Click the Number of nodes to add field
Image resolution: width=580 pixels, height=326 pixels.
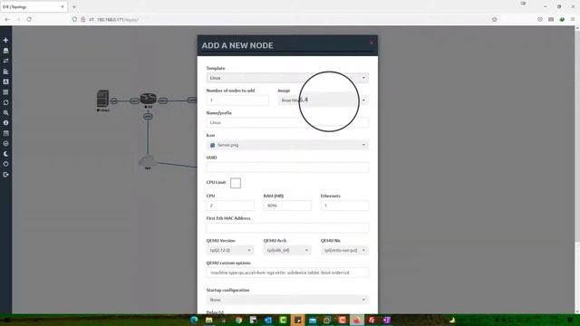[237, 101]
